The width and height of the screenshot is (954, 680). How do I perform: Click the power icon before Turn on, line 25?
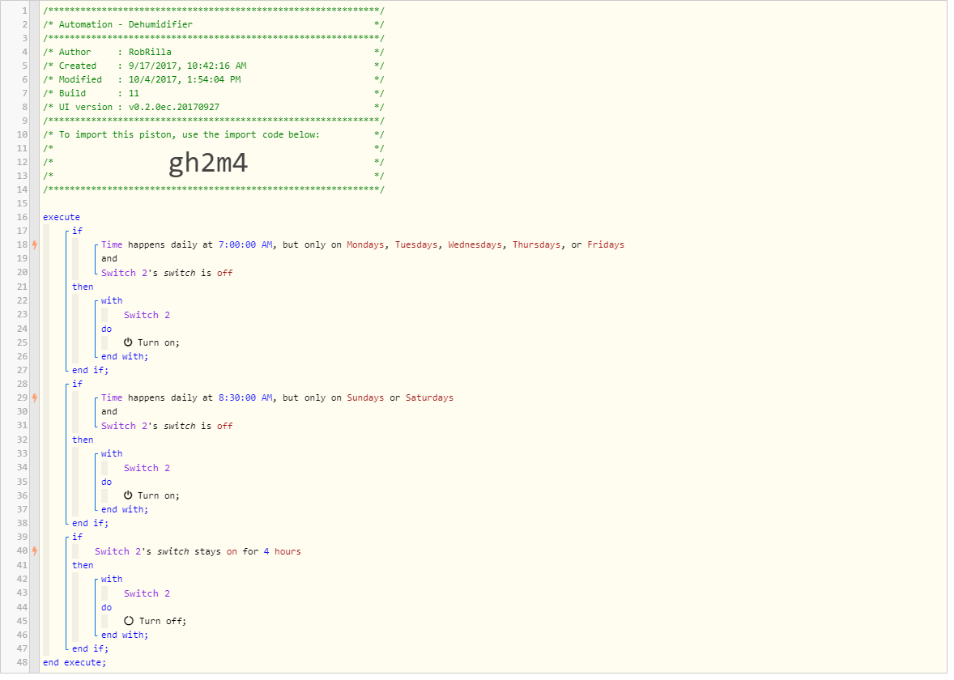[x=128, y=342]
